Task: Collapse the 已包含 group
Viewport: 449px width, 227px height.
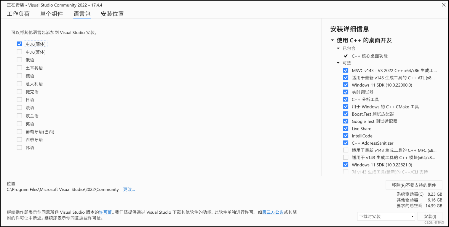Action: 338,48
